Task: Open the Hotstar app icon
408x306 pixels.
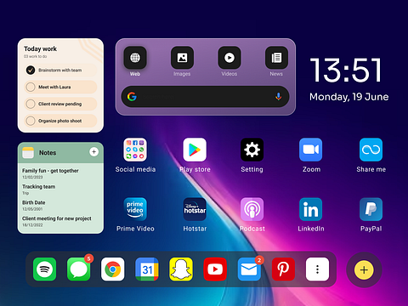Action: tap(195, 209)
